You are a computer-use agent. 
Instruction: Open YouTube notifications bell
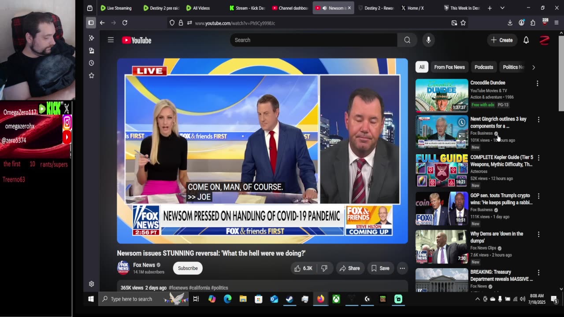(526, 40)
